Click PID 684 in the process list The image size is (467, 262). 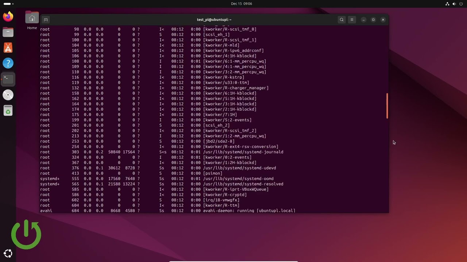pos(75,211)
